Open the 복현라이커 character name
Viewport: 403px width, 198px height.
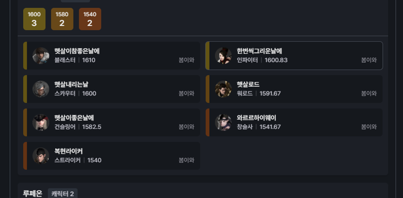coord(69,151)
